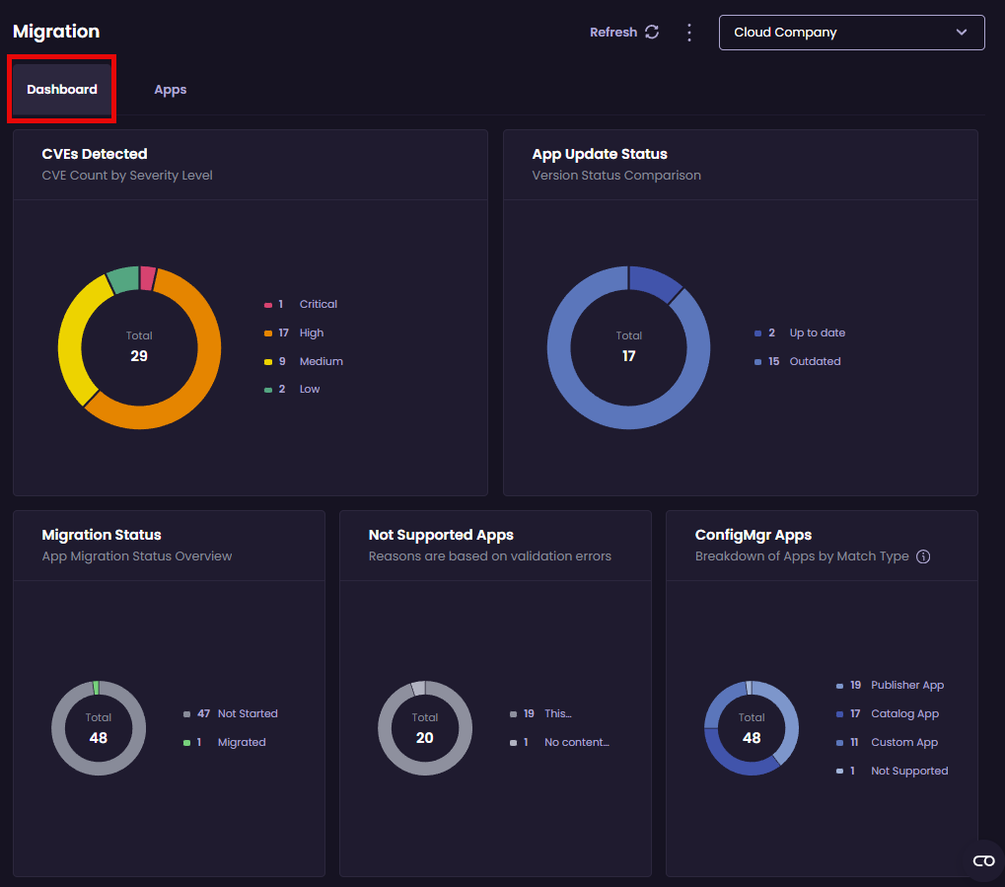Open the floating CO assistant widget
1005x887 pixels.
pyautogui.click(x=982, y=860)
